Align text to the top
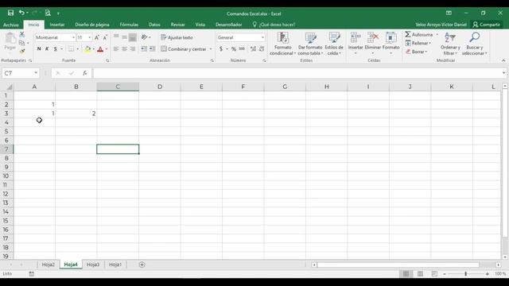This screenshot has width=509, height=286. coord(116,37)
